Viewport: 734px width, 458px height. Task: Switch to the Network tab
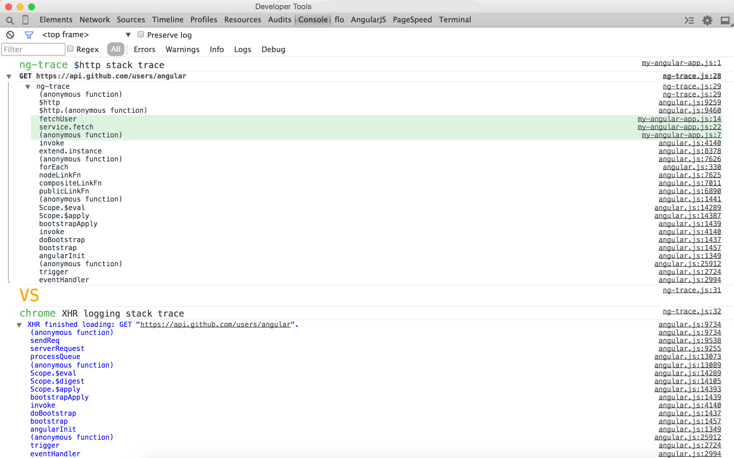coord(95,19)
